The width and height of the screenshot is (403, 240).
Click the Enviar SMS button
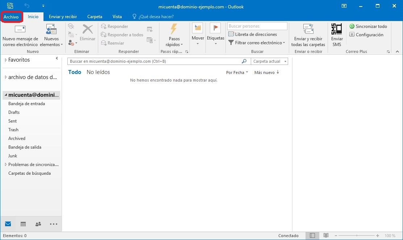pyautogui.click(x=337, y=35)
